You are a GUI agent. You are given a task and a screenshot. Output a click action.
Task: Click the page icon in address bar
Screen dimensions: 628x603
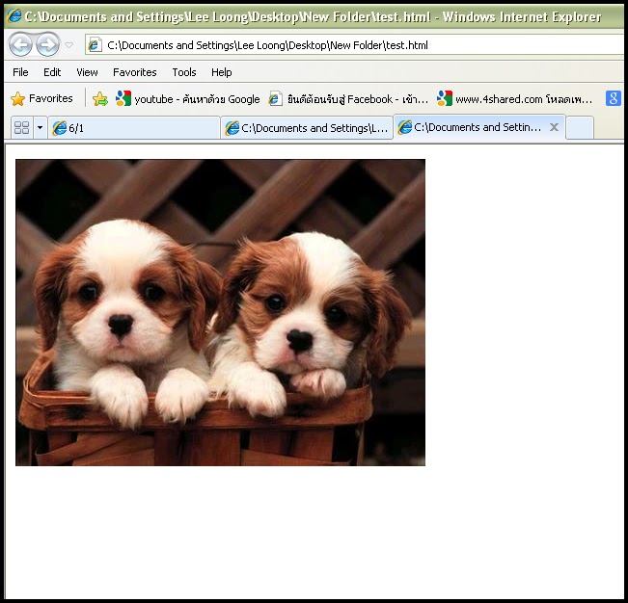[x=95, y=44]
